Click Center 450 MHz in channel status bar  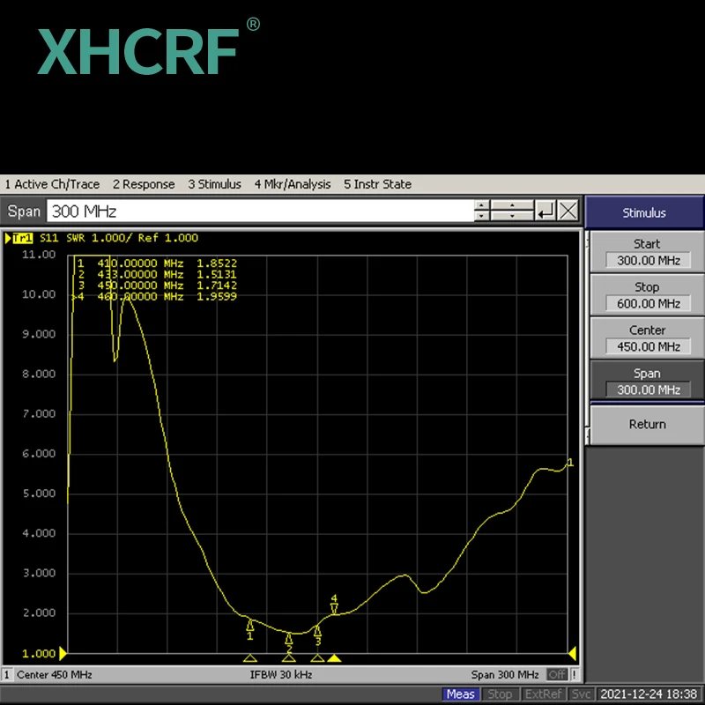coord(55,674)
